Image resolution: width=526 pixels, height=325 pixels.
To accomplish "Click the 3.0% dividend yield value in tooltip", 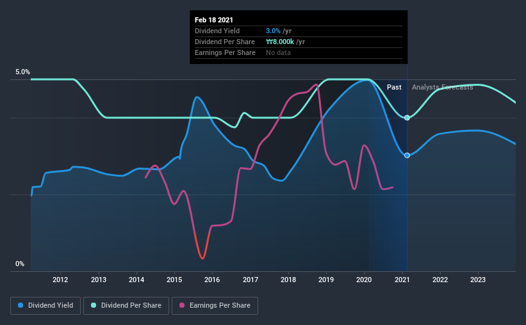I will (x=273, y=31).
